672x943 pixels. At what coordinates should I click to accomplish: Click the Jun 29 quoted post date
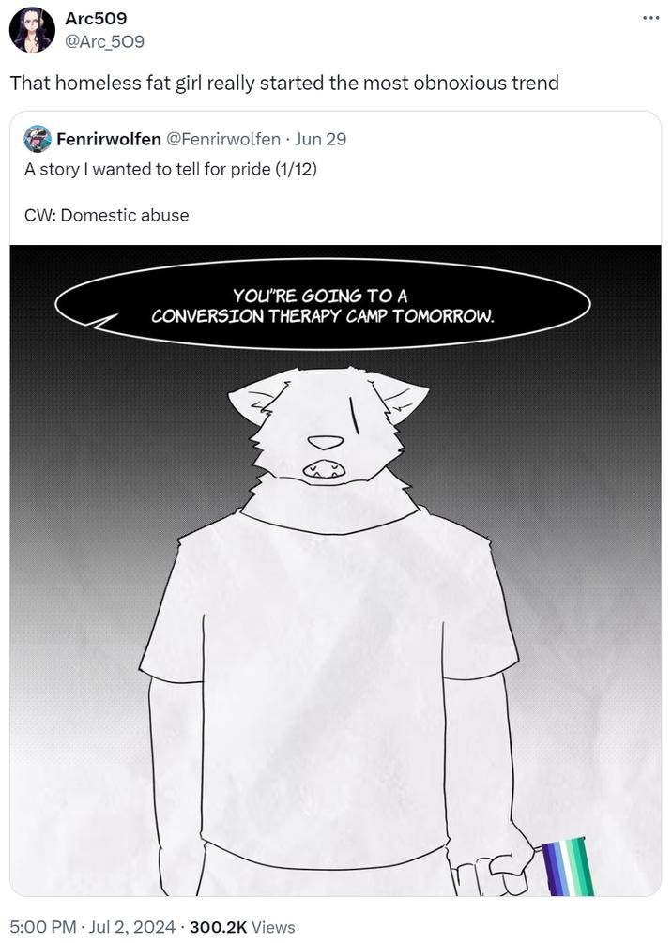coord(320,139)
